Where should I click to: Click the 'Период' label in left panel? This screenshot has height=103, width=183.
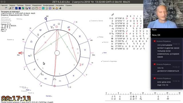(x=3, y=24)
